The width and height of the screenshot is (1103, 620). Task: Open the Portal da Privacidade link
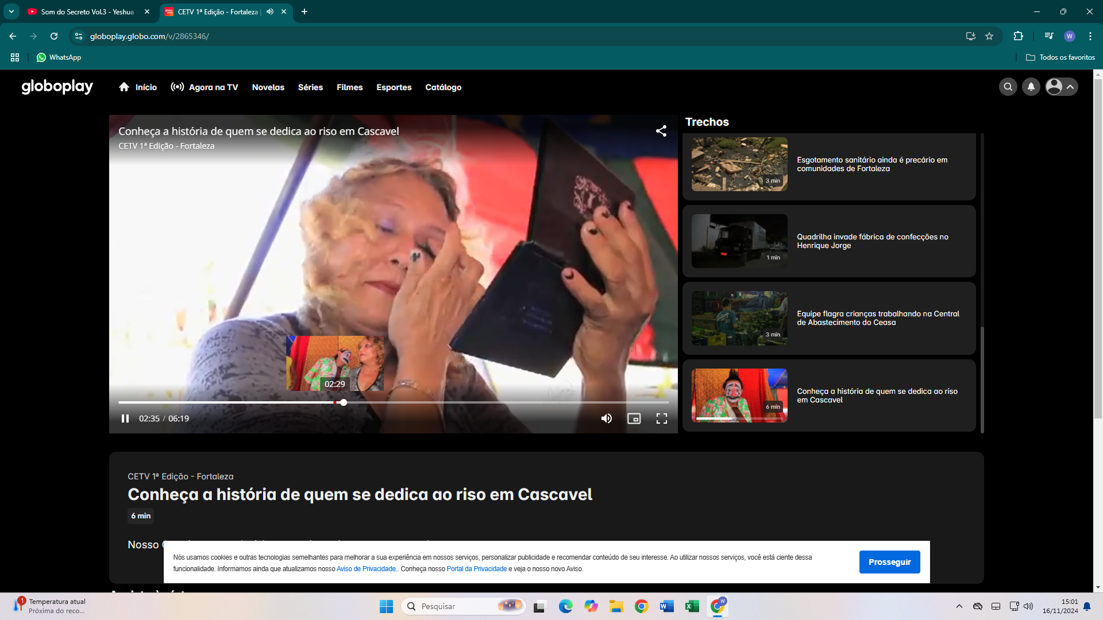(x=476, y=569)
